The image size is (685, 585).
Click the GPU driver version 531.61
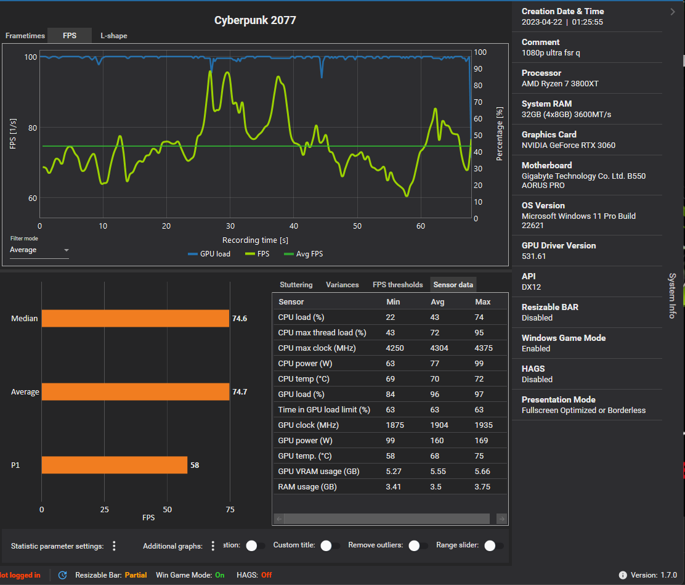[533, 256]
